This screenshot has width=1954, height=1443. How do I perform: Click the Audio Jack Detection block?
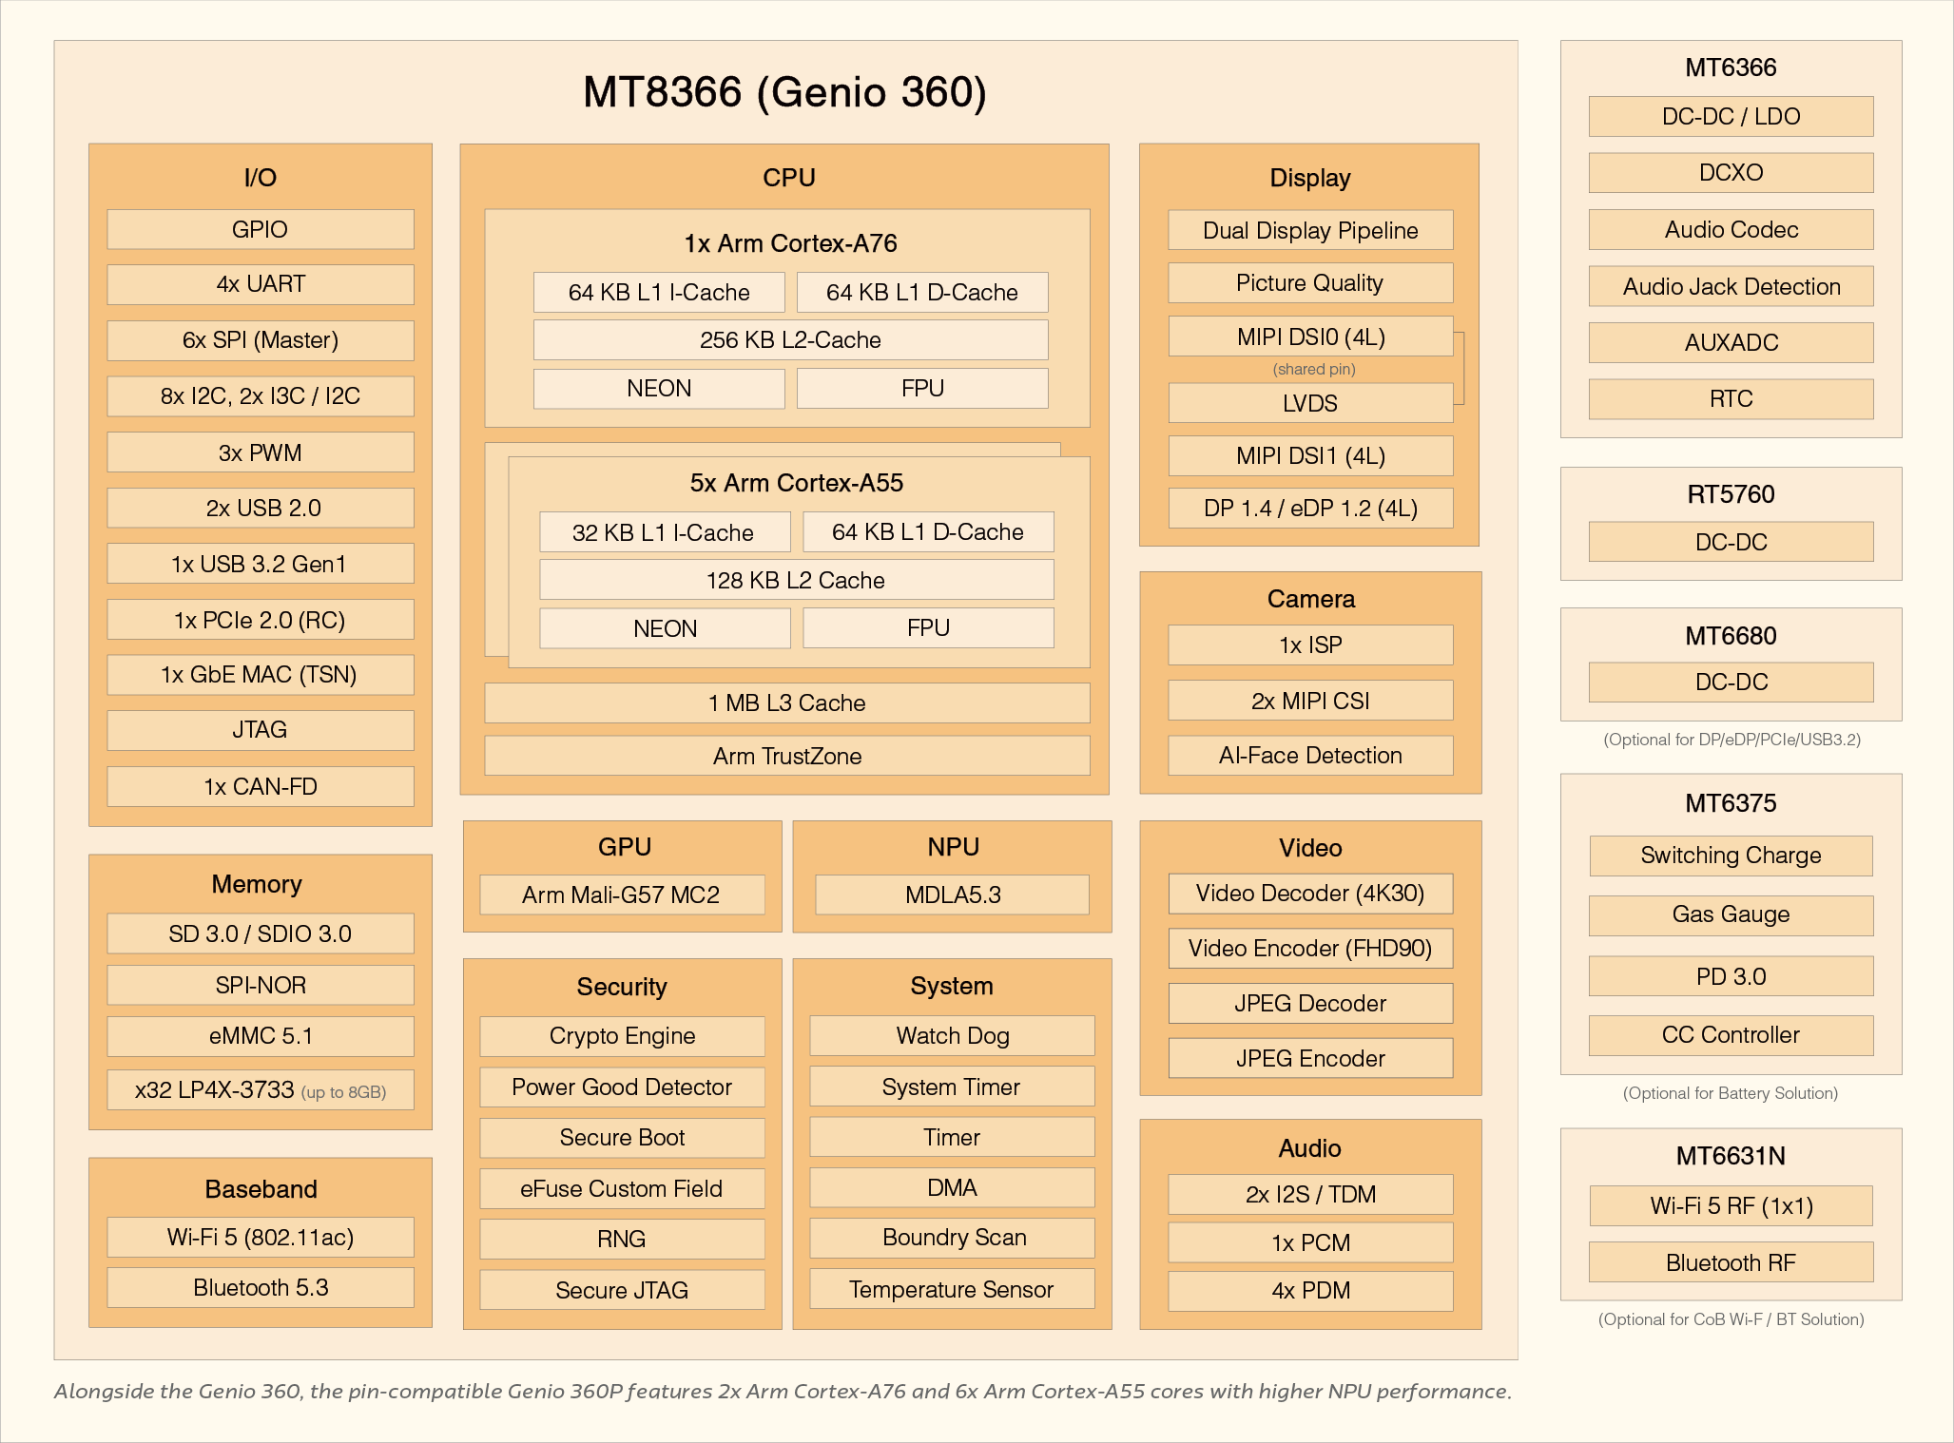pos(1731,286)
